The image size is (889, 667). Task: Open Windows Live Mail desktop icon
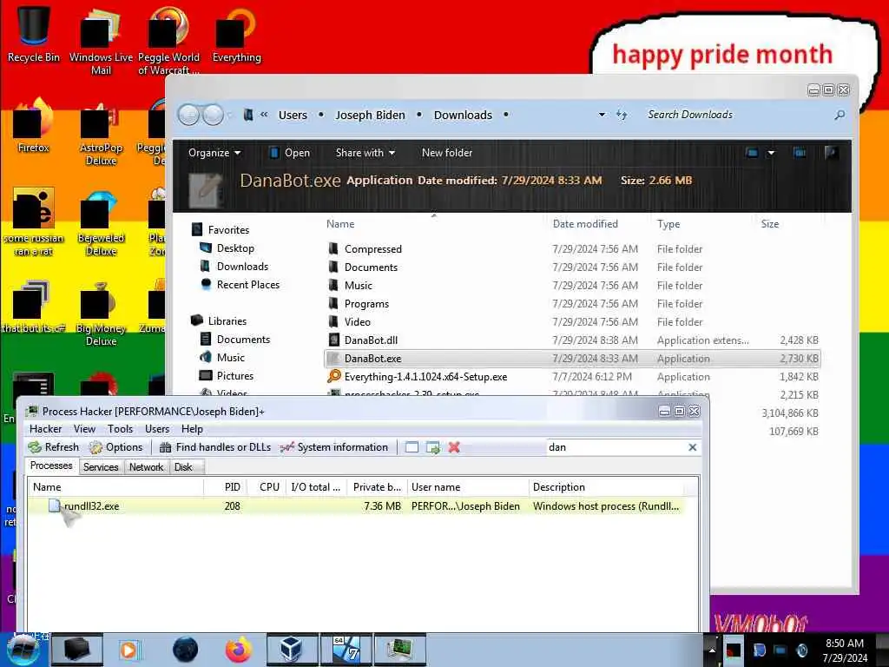(x=101, y=40)
